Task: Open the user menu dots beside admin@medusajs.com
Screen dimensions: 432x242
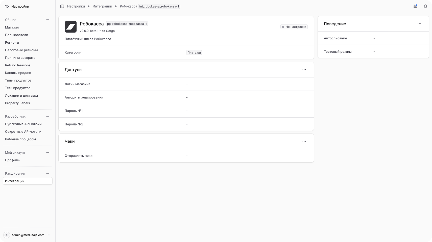Action: 49,235
